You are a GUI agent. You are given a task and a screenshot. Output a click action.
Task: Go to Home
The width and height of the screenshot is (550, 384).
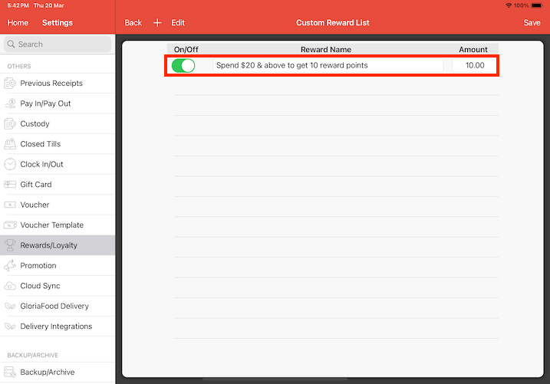(x=18, y=23)
